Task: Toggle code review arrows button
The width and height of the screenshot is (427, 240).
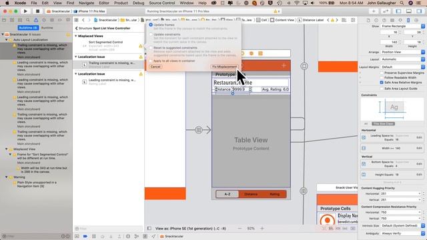Action: tap(386, 11)
